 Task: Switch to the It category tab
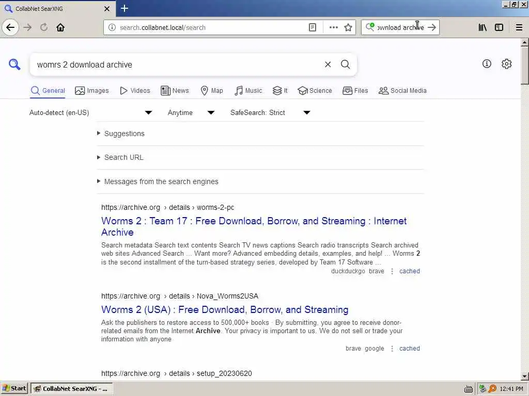pyautogui.click(x=280, y=91)
